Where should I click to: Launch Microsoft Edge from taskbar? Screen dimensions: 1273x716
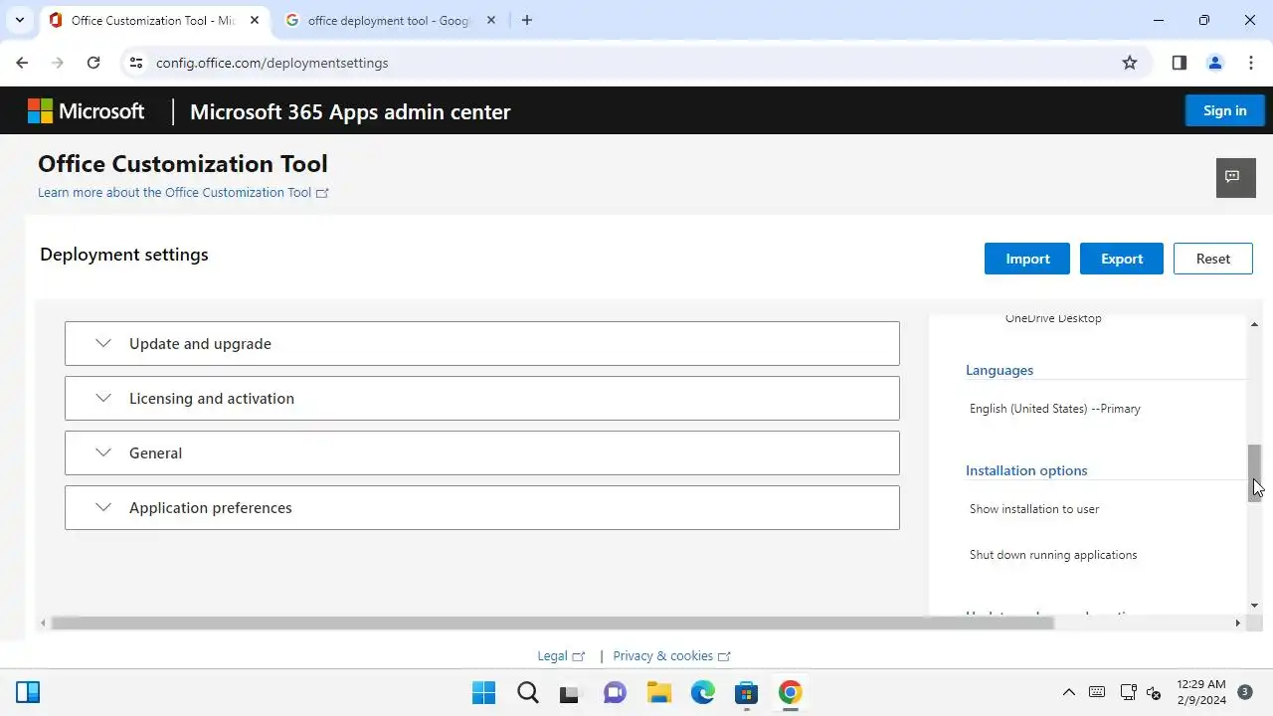click(x=702, y=692)
